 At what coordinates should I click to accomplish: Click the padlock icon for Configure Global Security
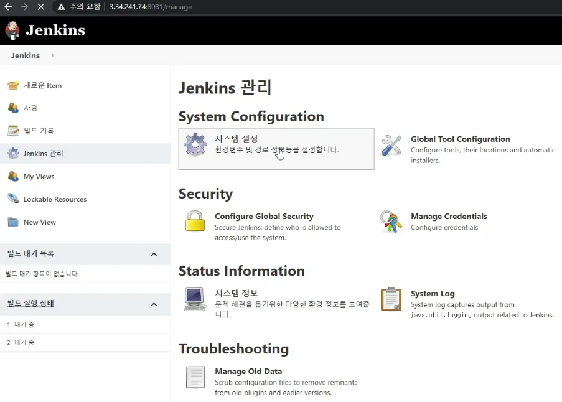[x=195, y=222]
